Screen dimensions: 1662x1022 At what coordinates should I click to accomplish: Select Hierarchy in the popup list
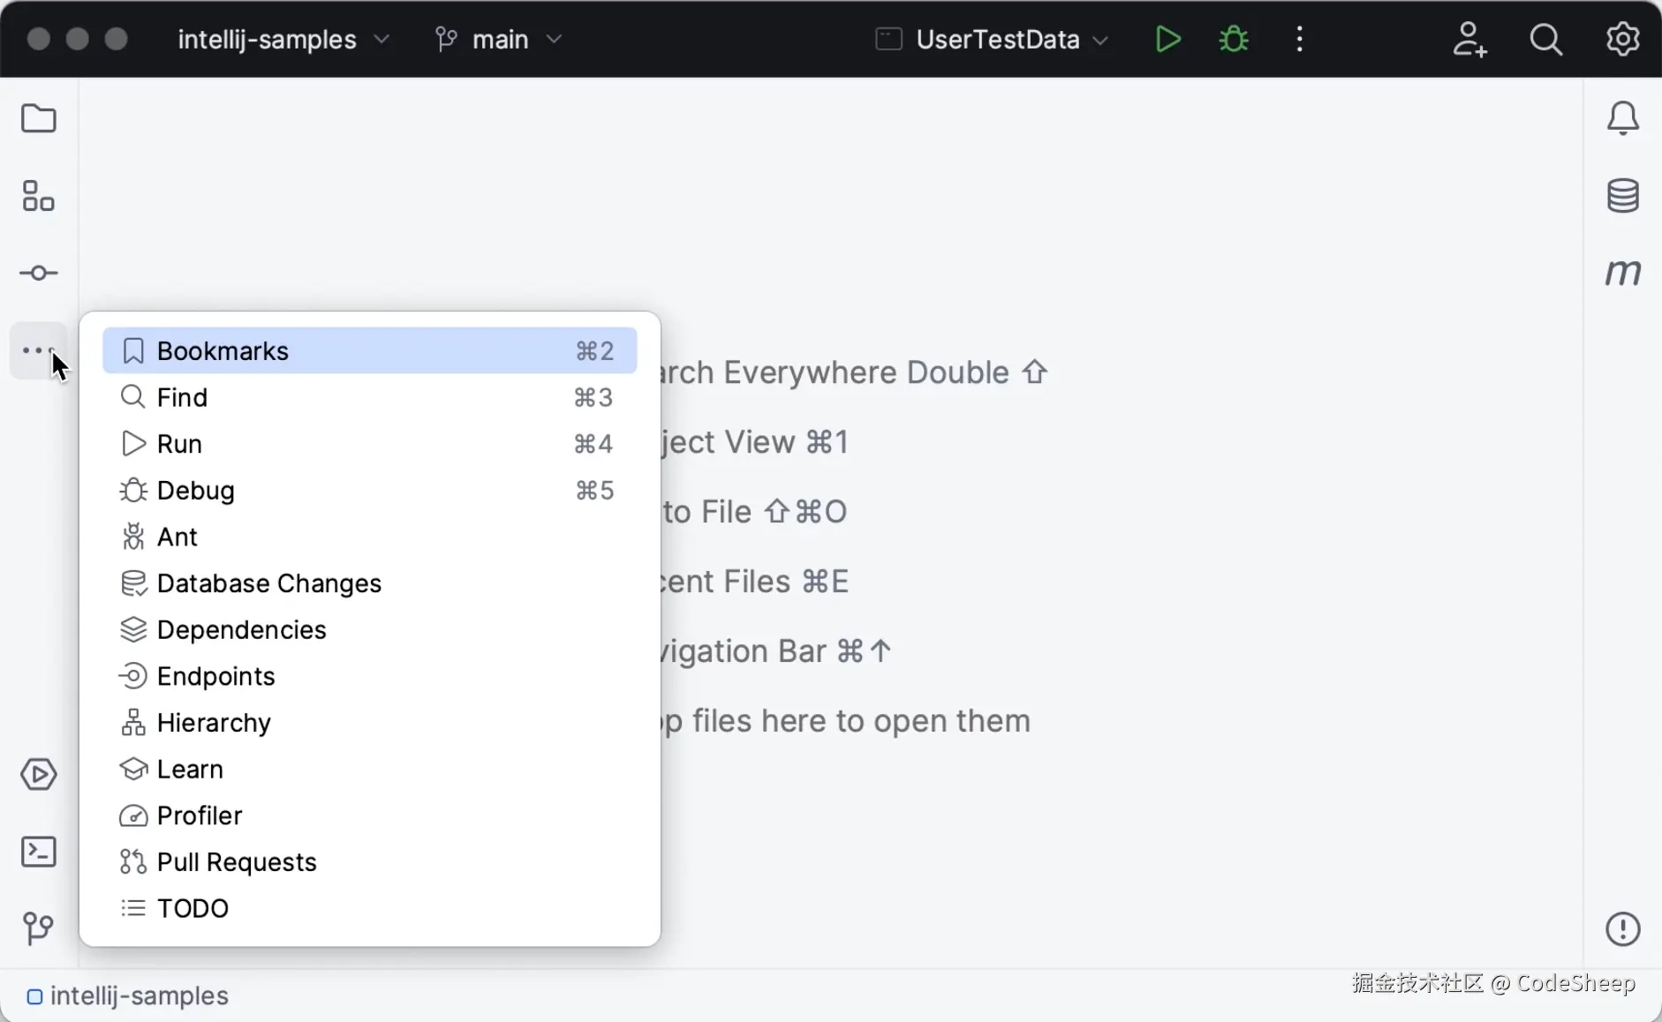pos(369,723)
